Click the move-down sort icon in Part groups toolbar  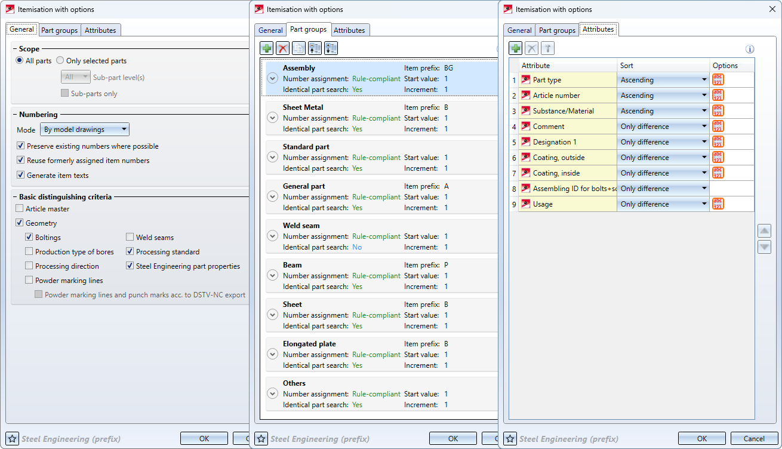click(x=331, y=48)
